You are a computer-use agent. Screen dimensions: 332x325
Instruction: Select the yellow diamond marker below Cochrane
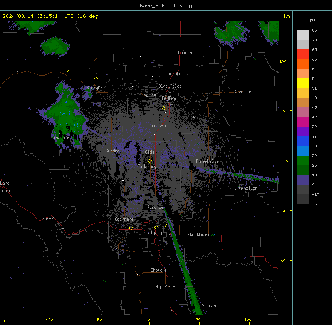point(131,228)
